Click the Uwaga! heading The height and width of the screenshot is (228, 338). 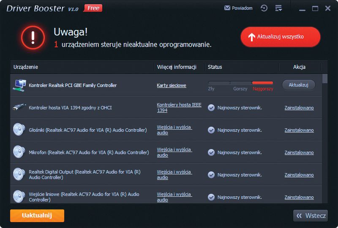tap(71, 32)
